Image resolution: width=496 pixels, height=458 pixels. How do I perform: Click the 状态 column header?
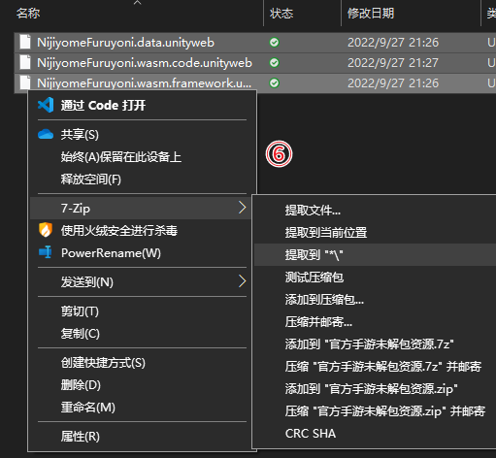tap(281, 14)
